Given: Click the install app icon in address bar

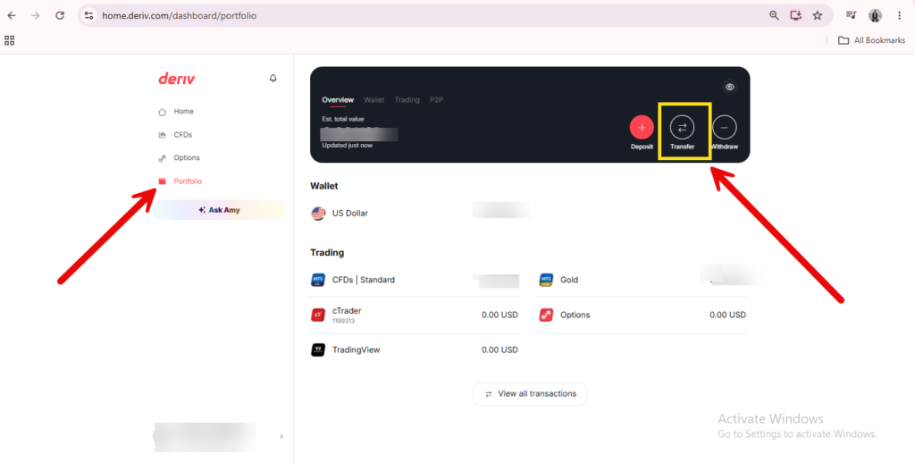Looking at the screenshot, I should point(796,16).
